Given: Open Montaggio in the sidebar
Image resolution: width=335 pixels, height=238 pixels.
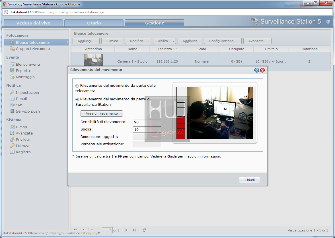Looking at the screenshot, I should [25, 77].
